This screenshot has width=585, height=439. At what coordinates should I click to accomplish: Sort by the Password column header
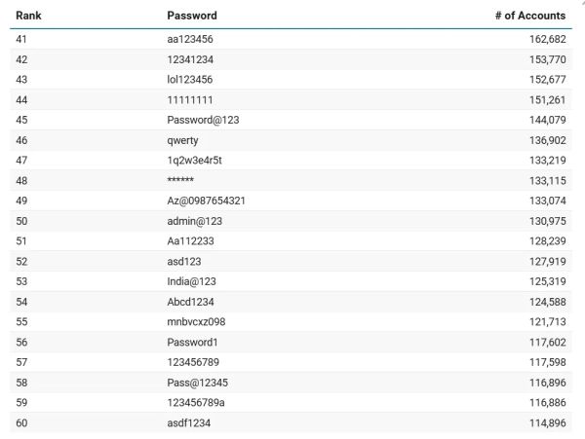point(192,16)
